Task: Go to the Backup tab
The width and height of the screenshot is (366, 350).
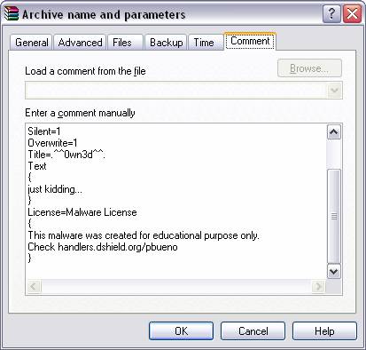Action: [167, 43]
